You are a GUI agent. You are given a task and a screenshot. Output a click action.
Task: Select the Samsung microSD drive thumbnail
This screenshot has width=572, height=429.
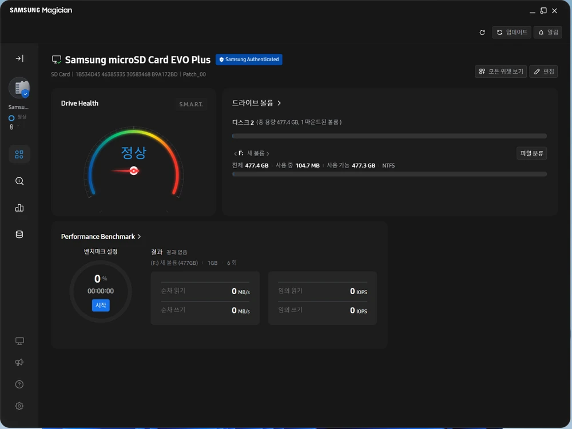pyautogui.click(x=19, y=88)
